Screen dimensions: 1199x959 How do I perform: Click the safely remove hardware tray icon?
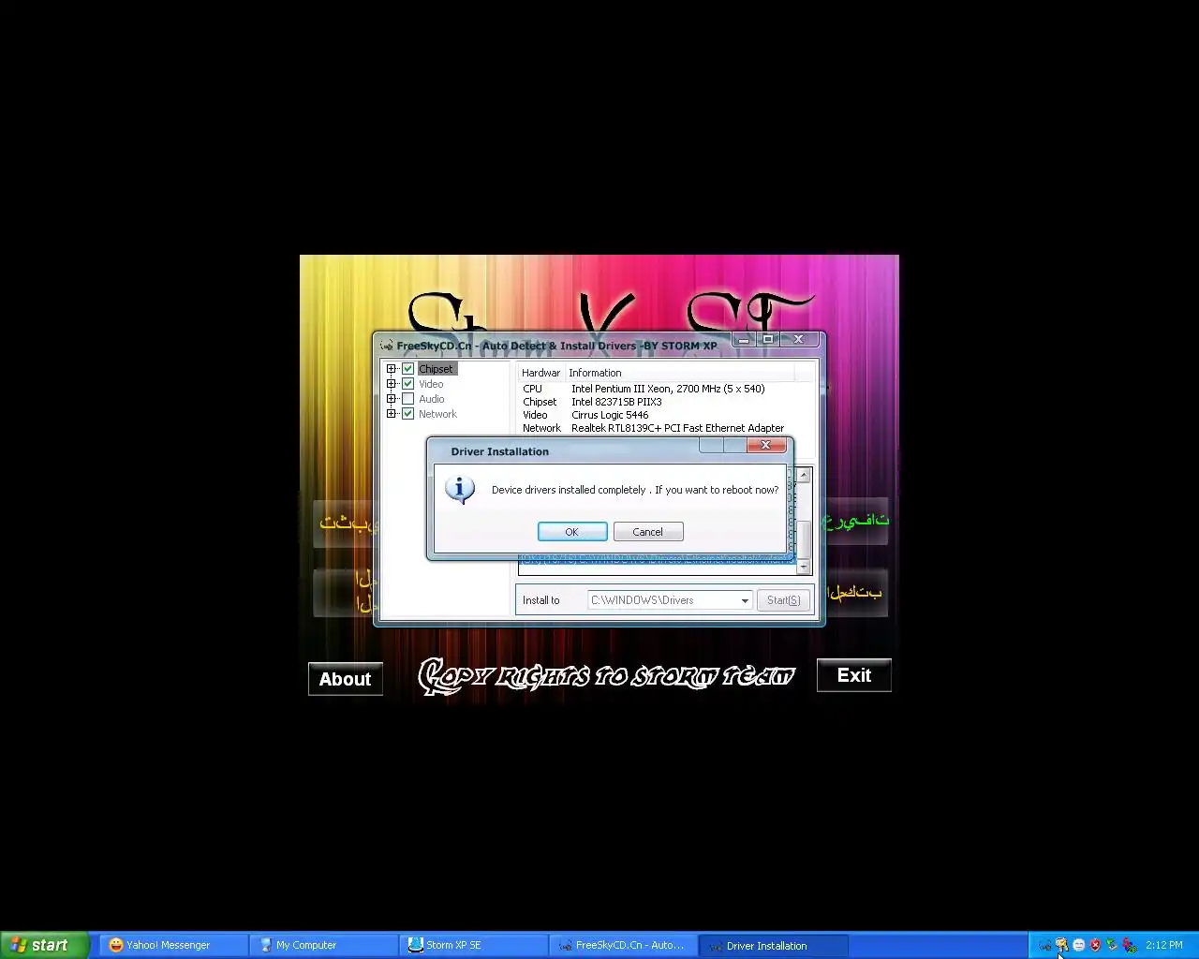[1112, 945]
